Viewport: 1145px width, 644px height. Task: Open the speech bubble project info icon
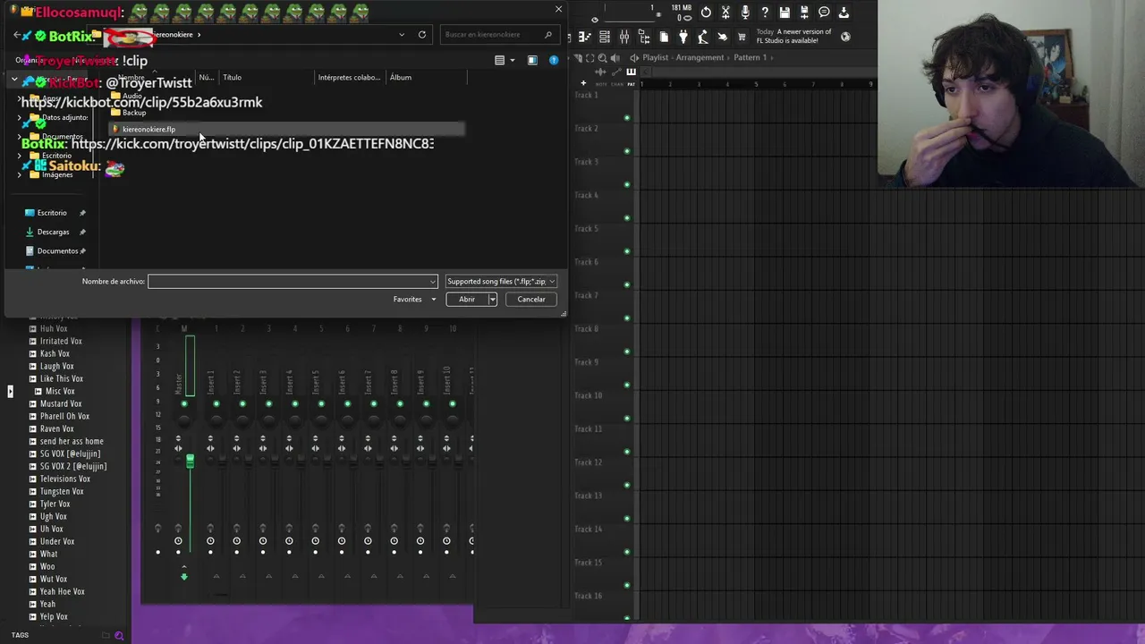click(x=824, y=13)
